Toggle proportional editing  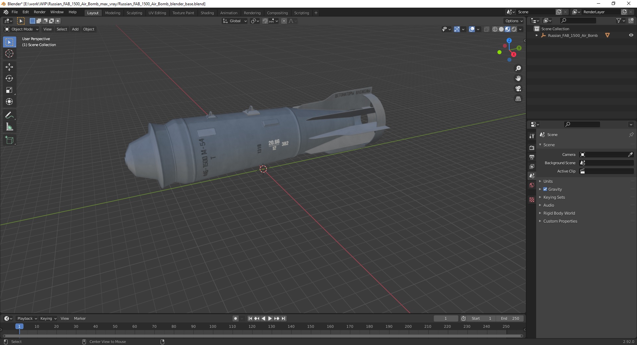tap(284, 21)
